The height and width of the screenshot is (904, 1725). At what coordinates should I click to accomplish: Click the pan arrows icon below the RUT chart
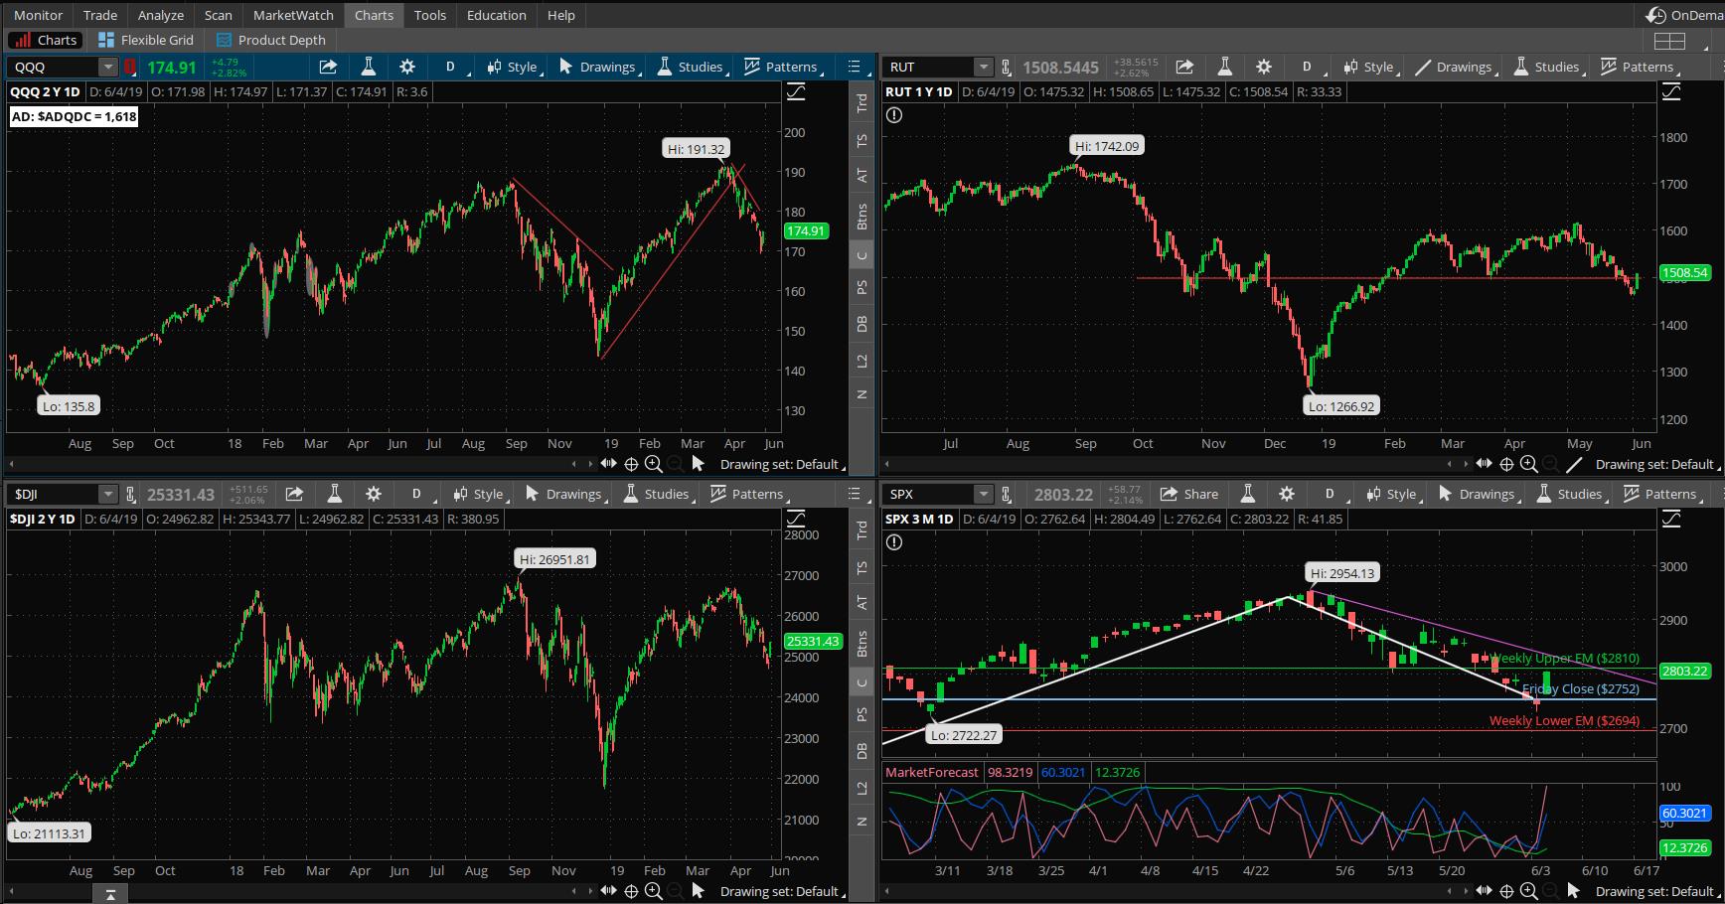(x=1484, y=464)
